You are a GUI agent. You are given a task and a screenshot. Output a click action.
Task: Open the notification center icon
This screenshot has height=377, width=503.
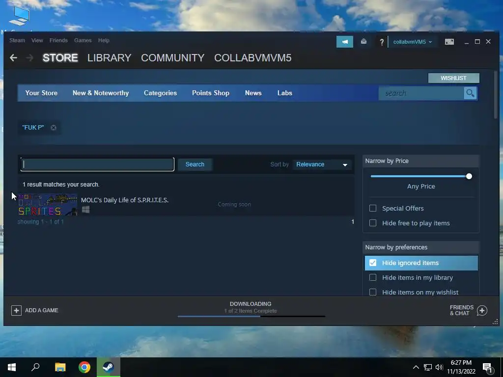488,368
